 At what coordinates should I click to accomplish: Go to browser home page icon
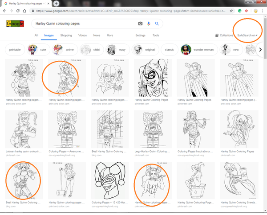click(24, 11)
